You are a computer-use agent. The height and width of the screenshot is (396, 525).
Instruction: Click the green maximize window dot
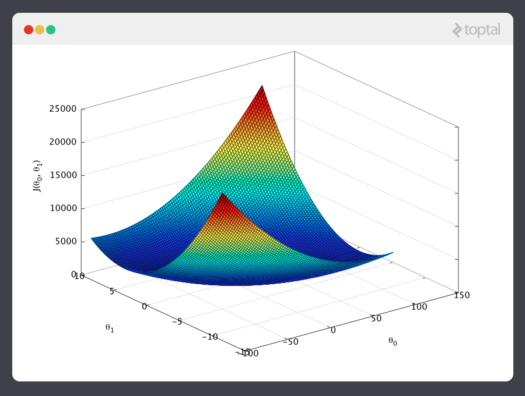[51, 30]
